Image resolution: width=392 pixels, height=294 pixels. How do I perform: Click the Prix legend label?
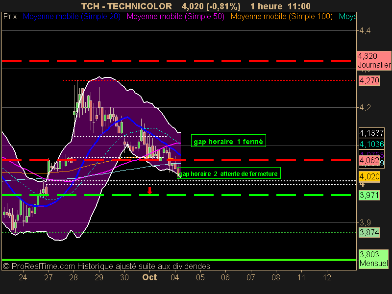tap(10, 17)
